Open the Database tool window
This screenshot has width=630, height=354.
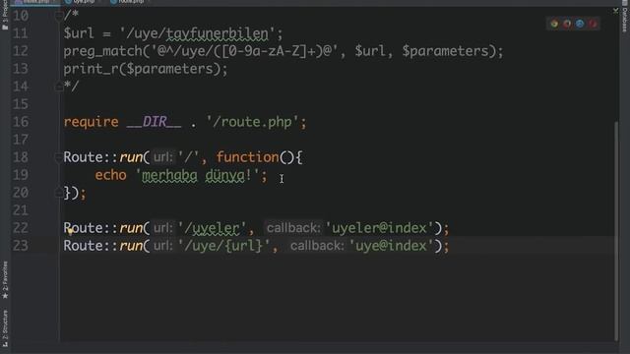tap(625, 17)
